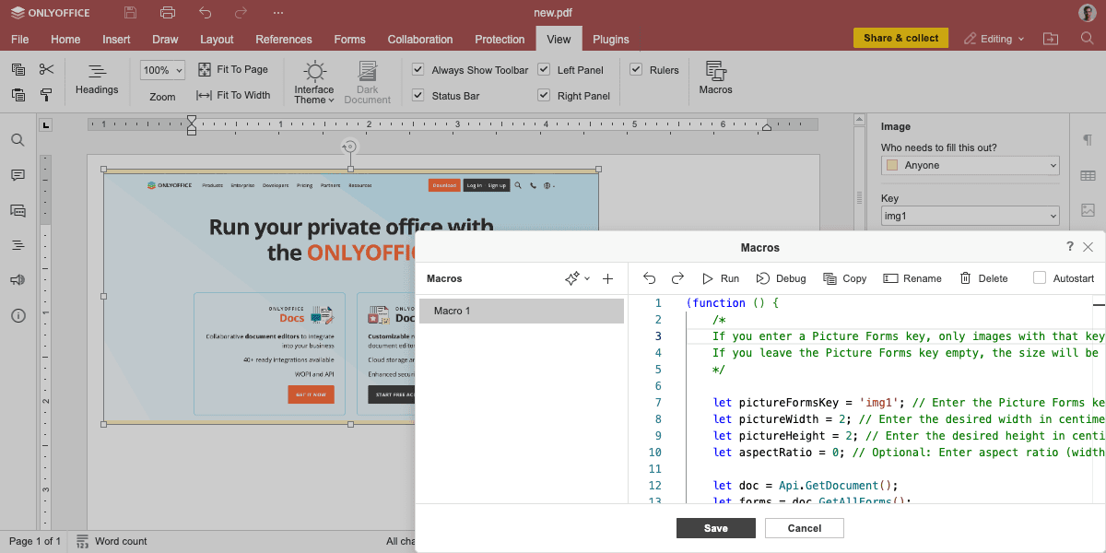Rename the selected macro
This screenshot has width=1106, height=553.
click(912, 278)
